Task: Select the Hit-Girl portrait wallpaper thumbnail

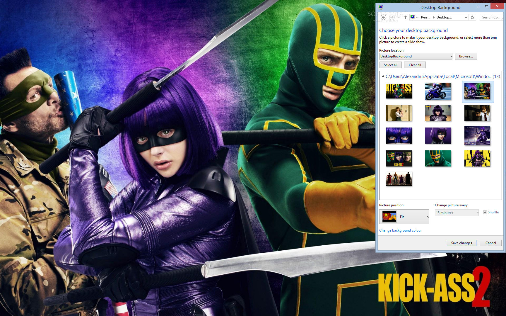Action: [438, 135]
